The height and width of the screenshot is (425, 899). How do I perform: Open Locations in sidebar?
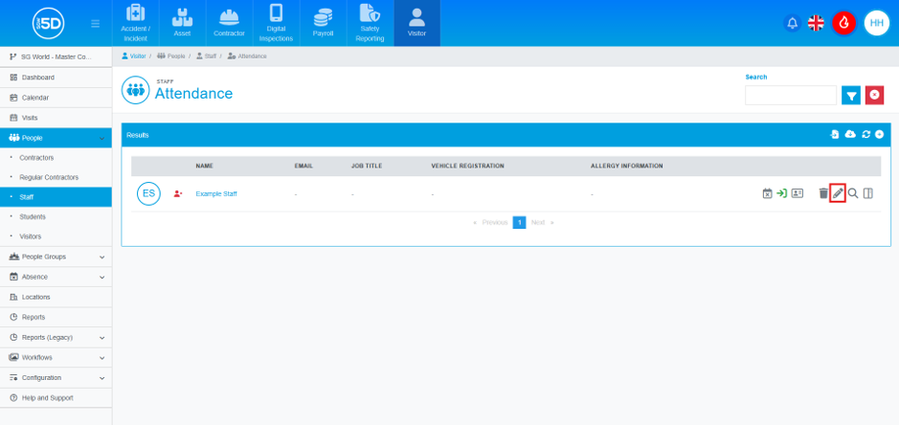56,297
